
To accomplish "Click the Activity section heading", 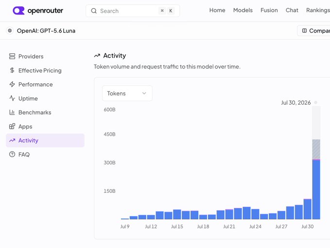I will (115, 56).
